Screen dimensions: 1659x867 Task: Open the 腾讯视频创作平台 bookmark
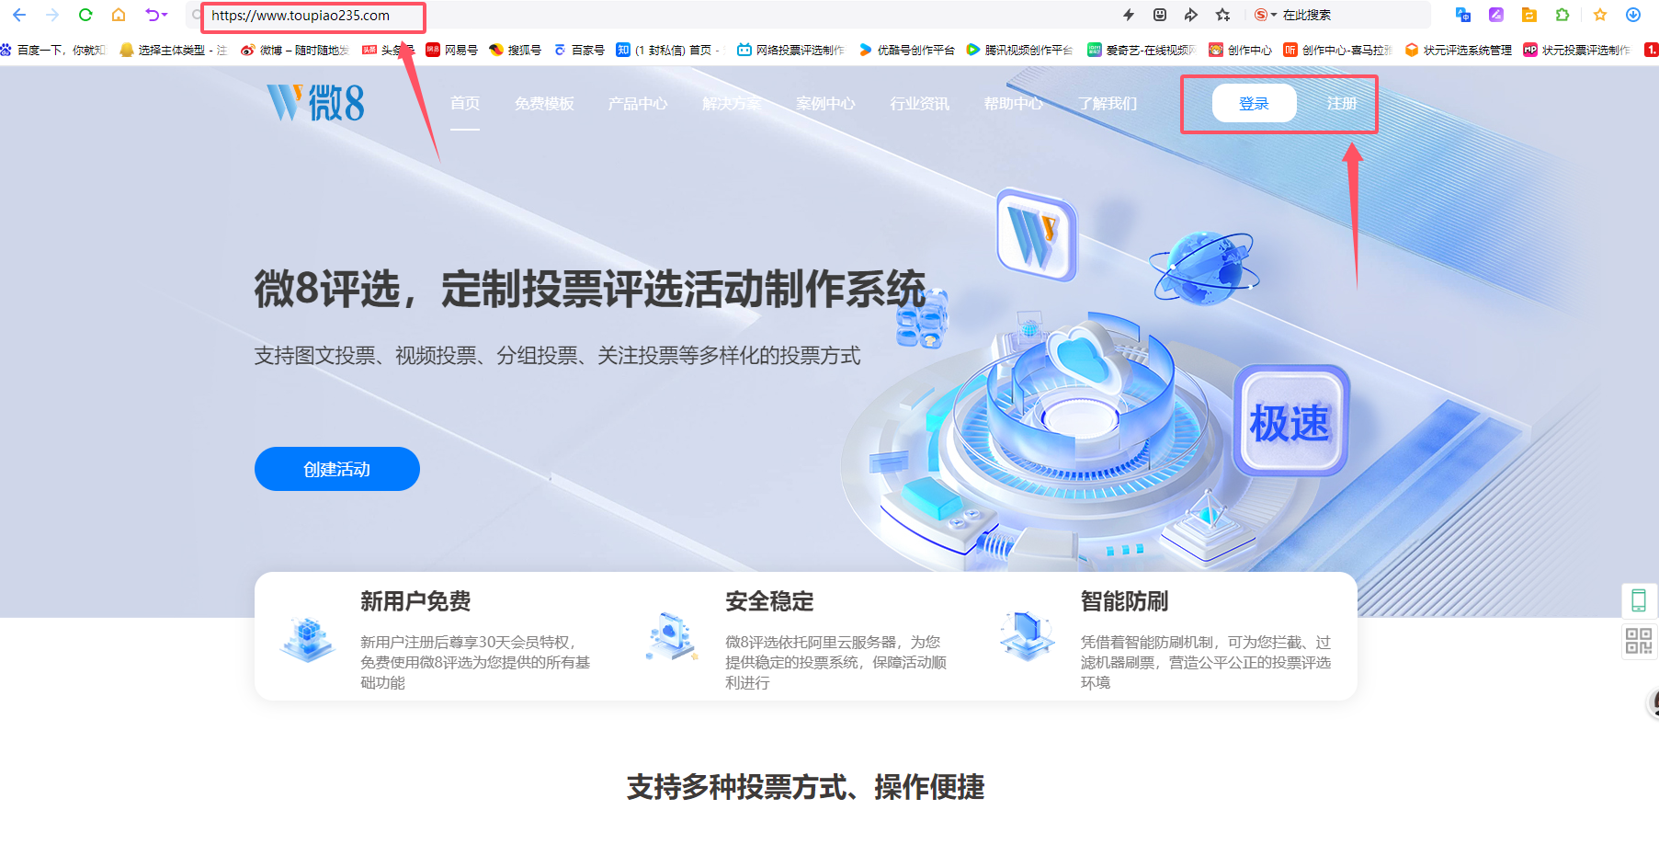click(1019, 50)
